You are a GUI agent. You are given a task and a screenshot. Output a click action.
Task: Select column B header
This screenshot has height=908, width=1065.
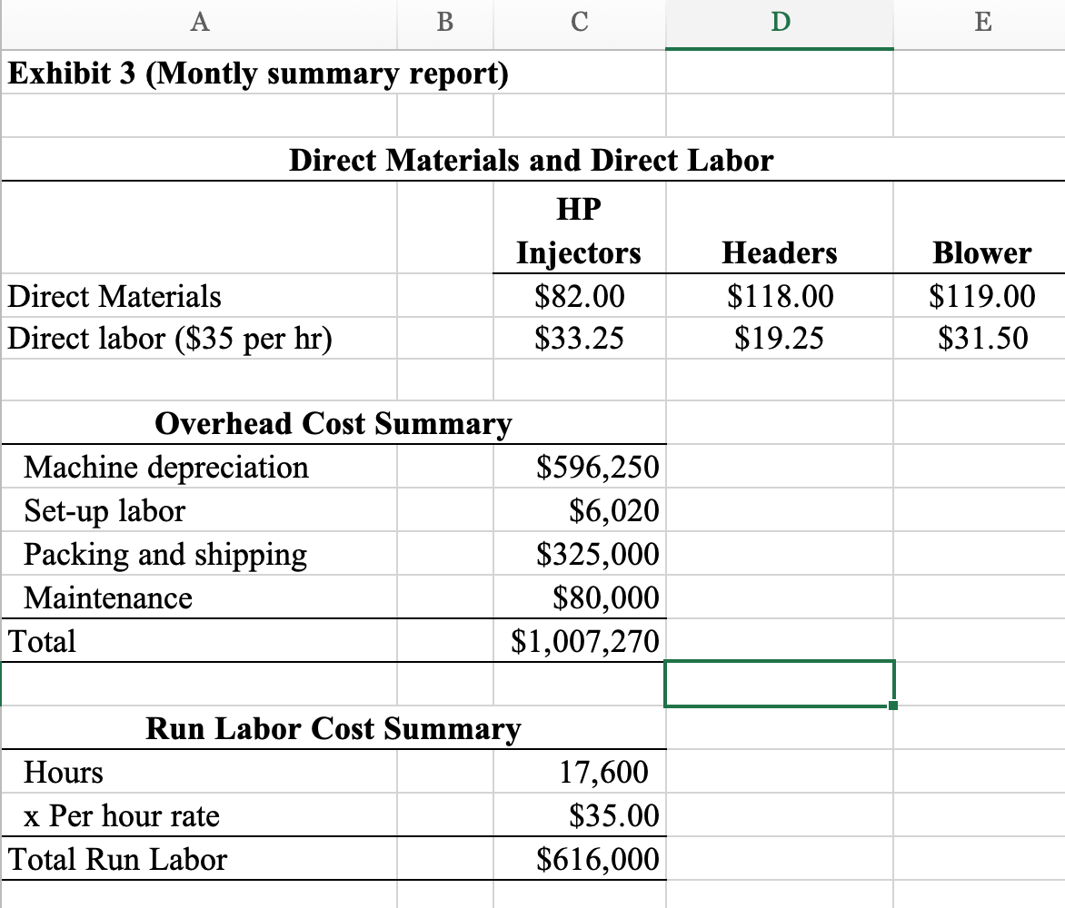coord(444,24)
